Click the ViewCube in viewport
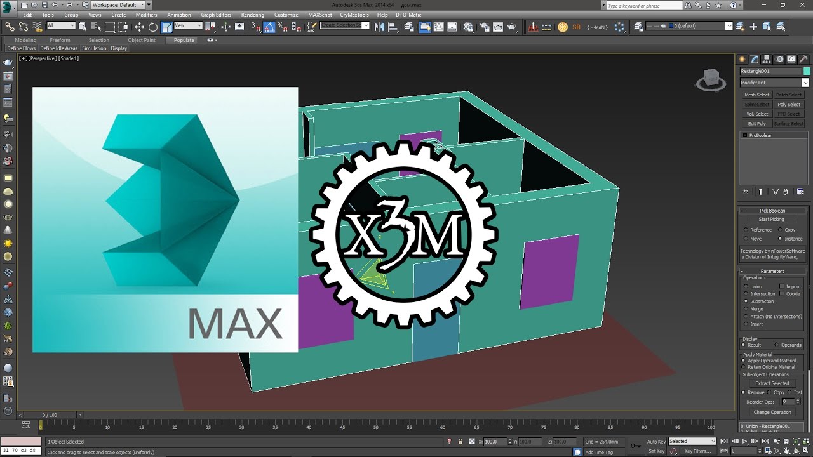This screenshot has width=813, height=457. click(x=711, y=80)
